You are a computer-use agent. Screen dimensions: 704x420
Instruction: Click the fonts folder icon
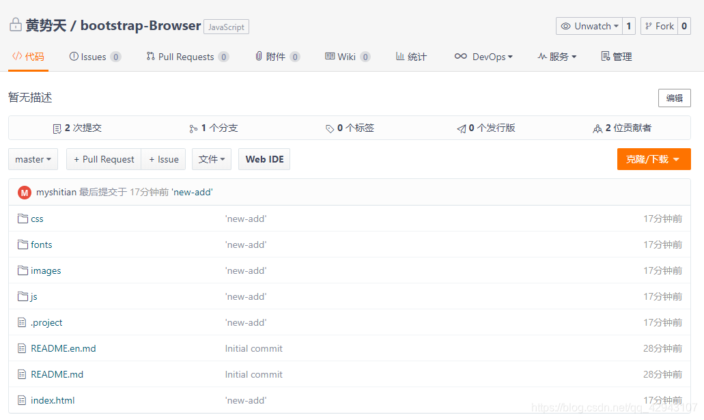pos(23,244)
